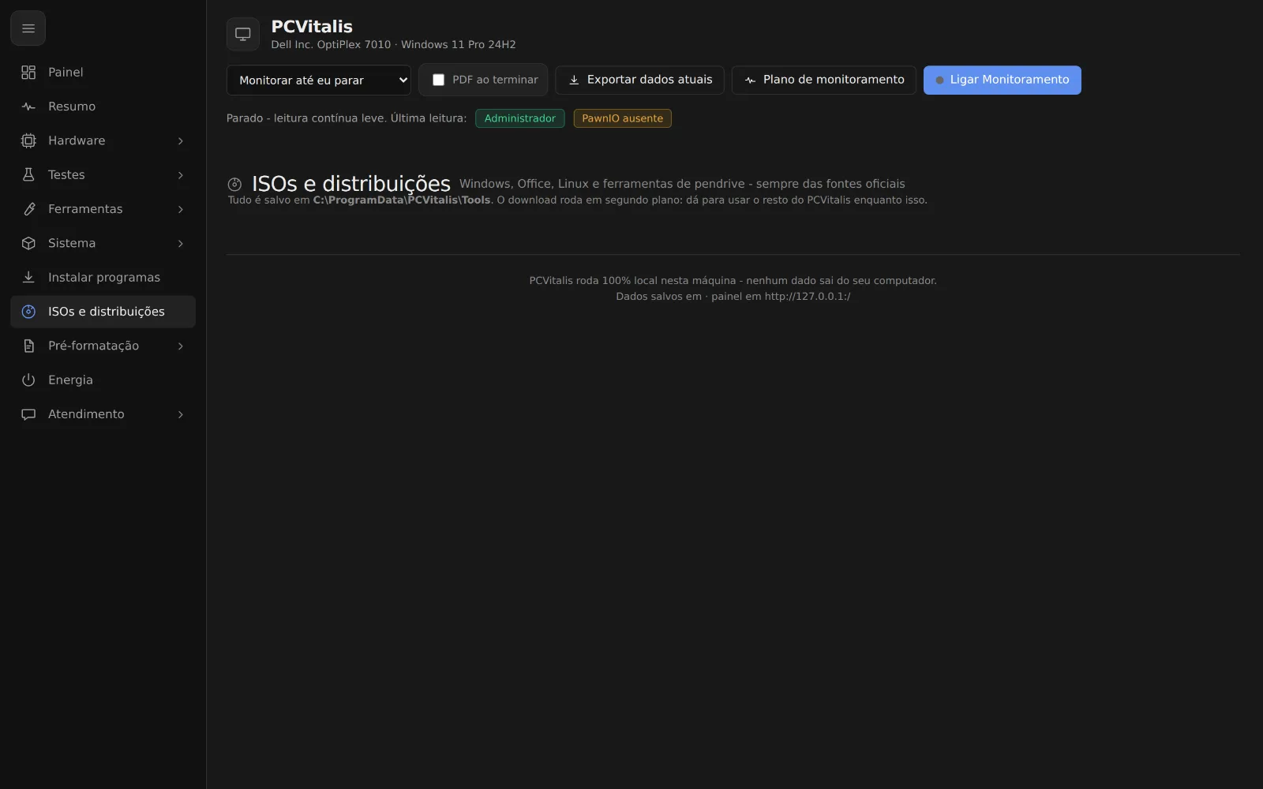This screenshot has width=1263, height=789.
Task: Click the Parado - leitura contínua leve status text
Action: point(306,118)
